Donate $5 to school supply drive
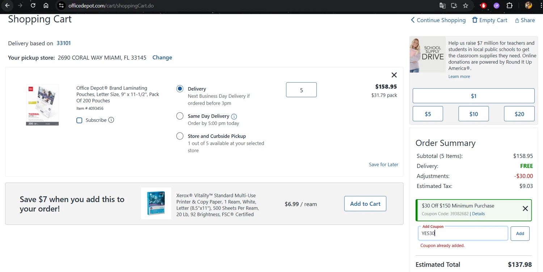 428,114
